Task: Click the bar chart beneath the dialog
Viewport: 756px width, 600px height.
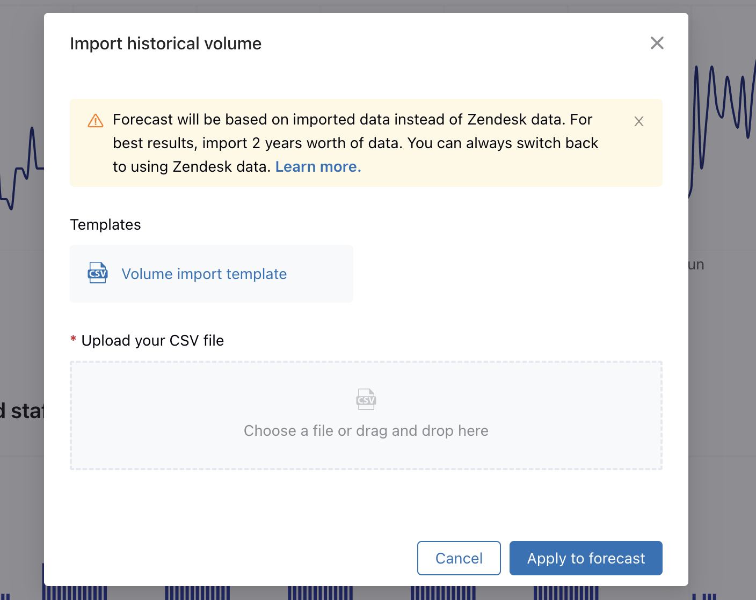Action: [x=376, y=593]
